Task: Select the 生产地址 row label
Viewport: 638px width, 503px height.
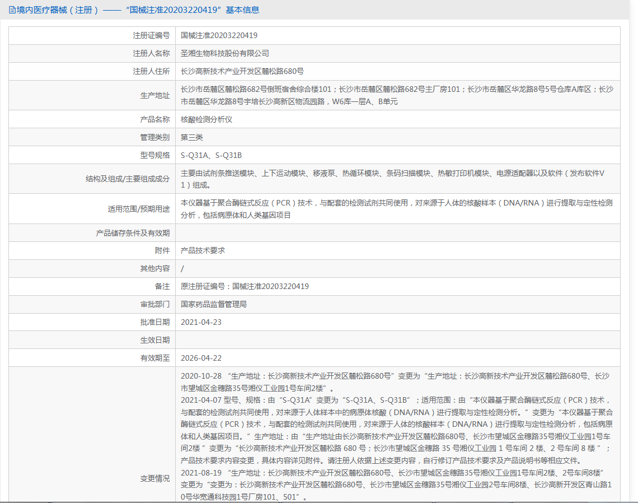Action: [154, 95]
